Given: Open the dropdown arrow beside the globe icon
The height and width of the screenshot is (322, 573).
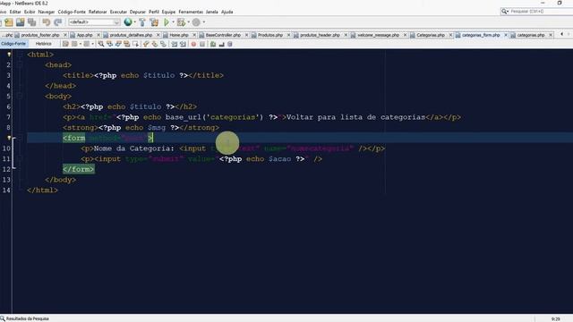Looking at the screenshot, I should tap(135, 22).
